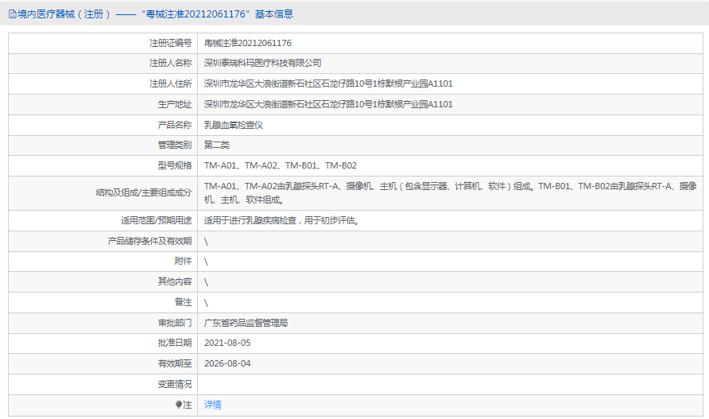
Task: Select expiry date 2026-08-04
Action: click(227, 364)
